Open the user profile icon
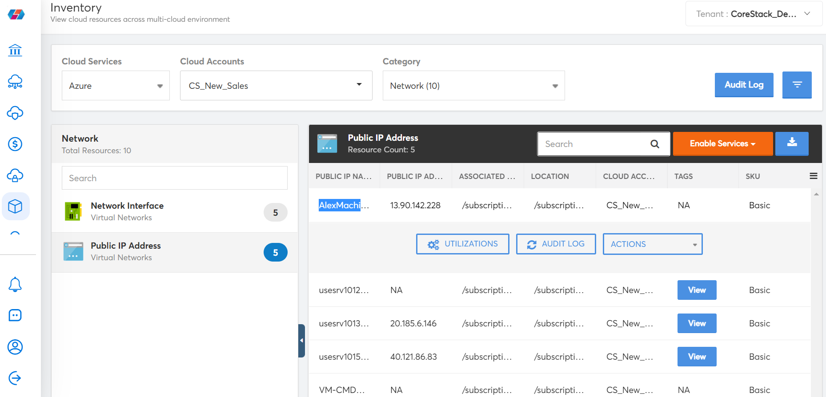This screenshot has width=826, height=397. point(15,347)
